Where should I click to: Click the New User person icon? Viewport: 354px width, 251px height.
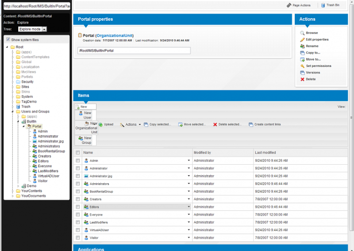pos(81,113)
